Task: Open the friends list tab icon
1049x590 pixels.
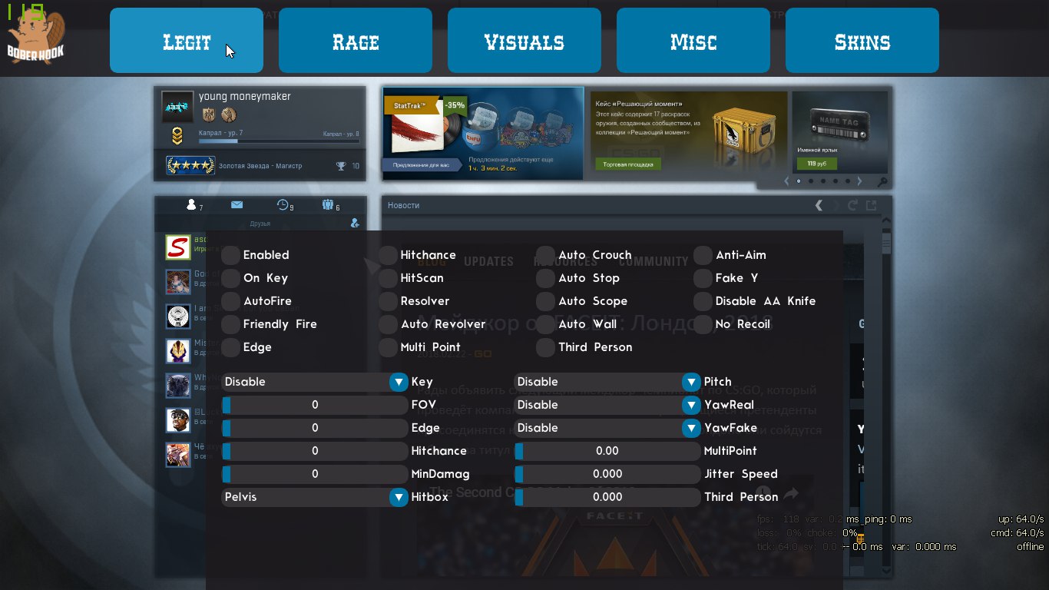Action: coord(192,204)
